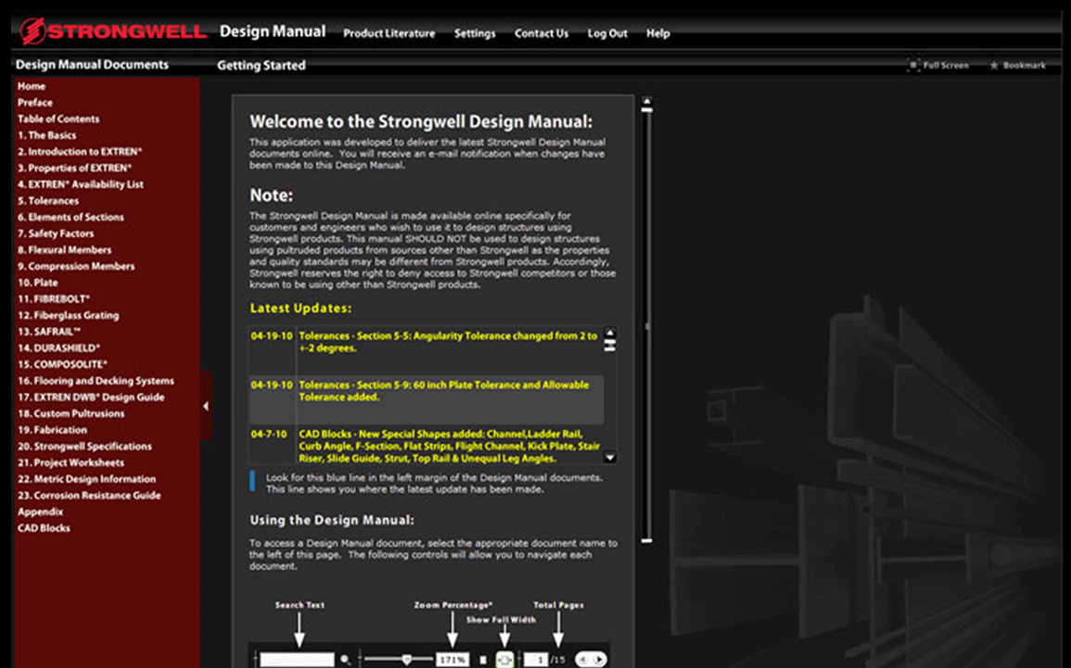This screenshot has width=1071, height=668.
Task: Open CAD Blocks
Action: (44, 528)
